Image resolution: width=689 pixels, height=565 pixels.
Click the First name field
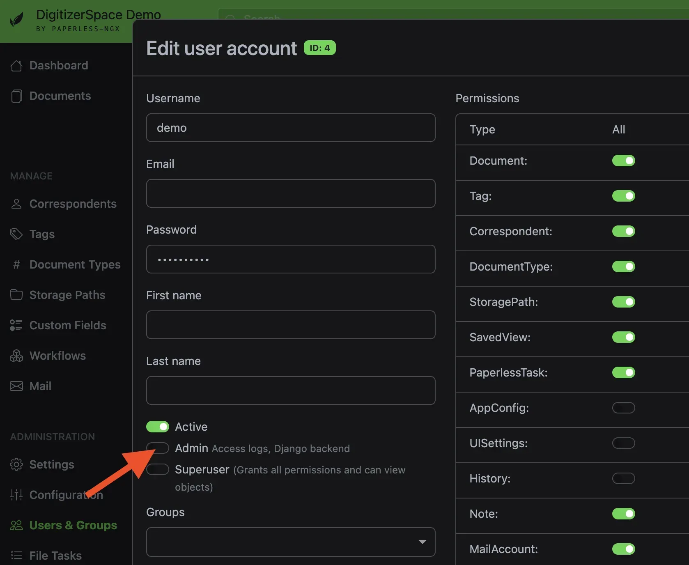click(x=291, y=325)
